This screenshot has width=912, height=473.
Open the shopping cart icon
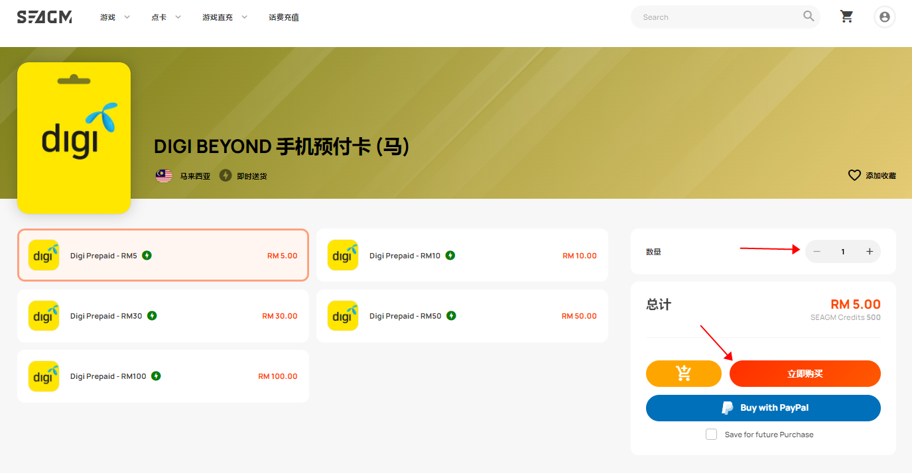click(x=847, y=17)
